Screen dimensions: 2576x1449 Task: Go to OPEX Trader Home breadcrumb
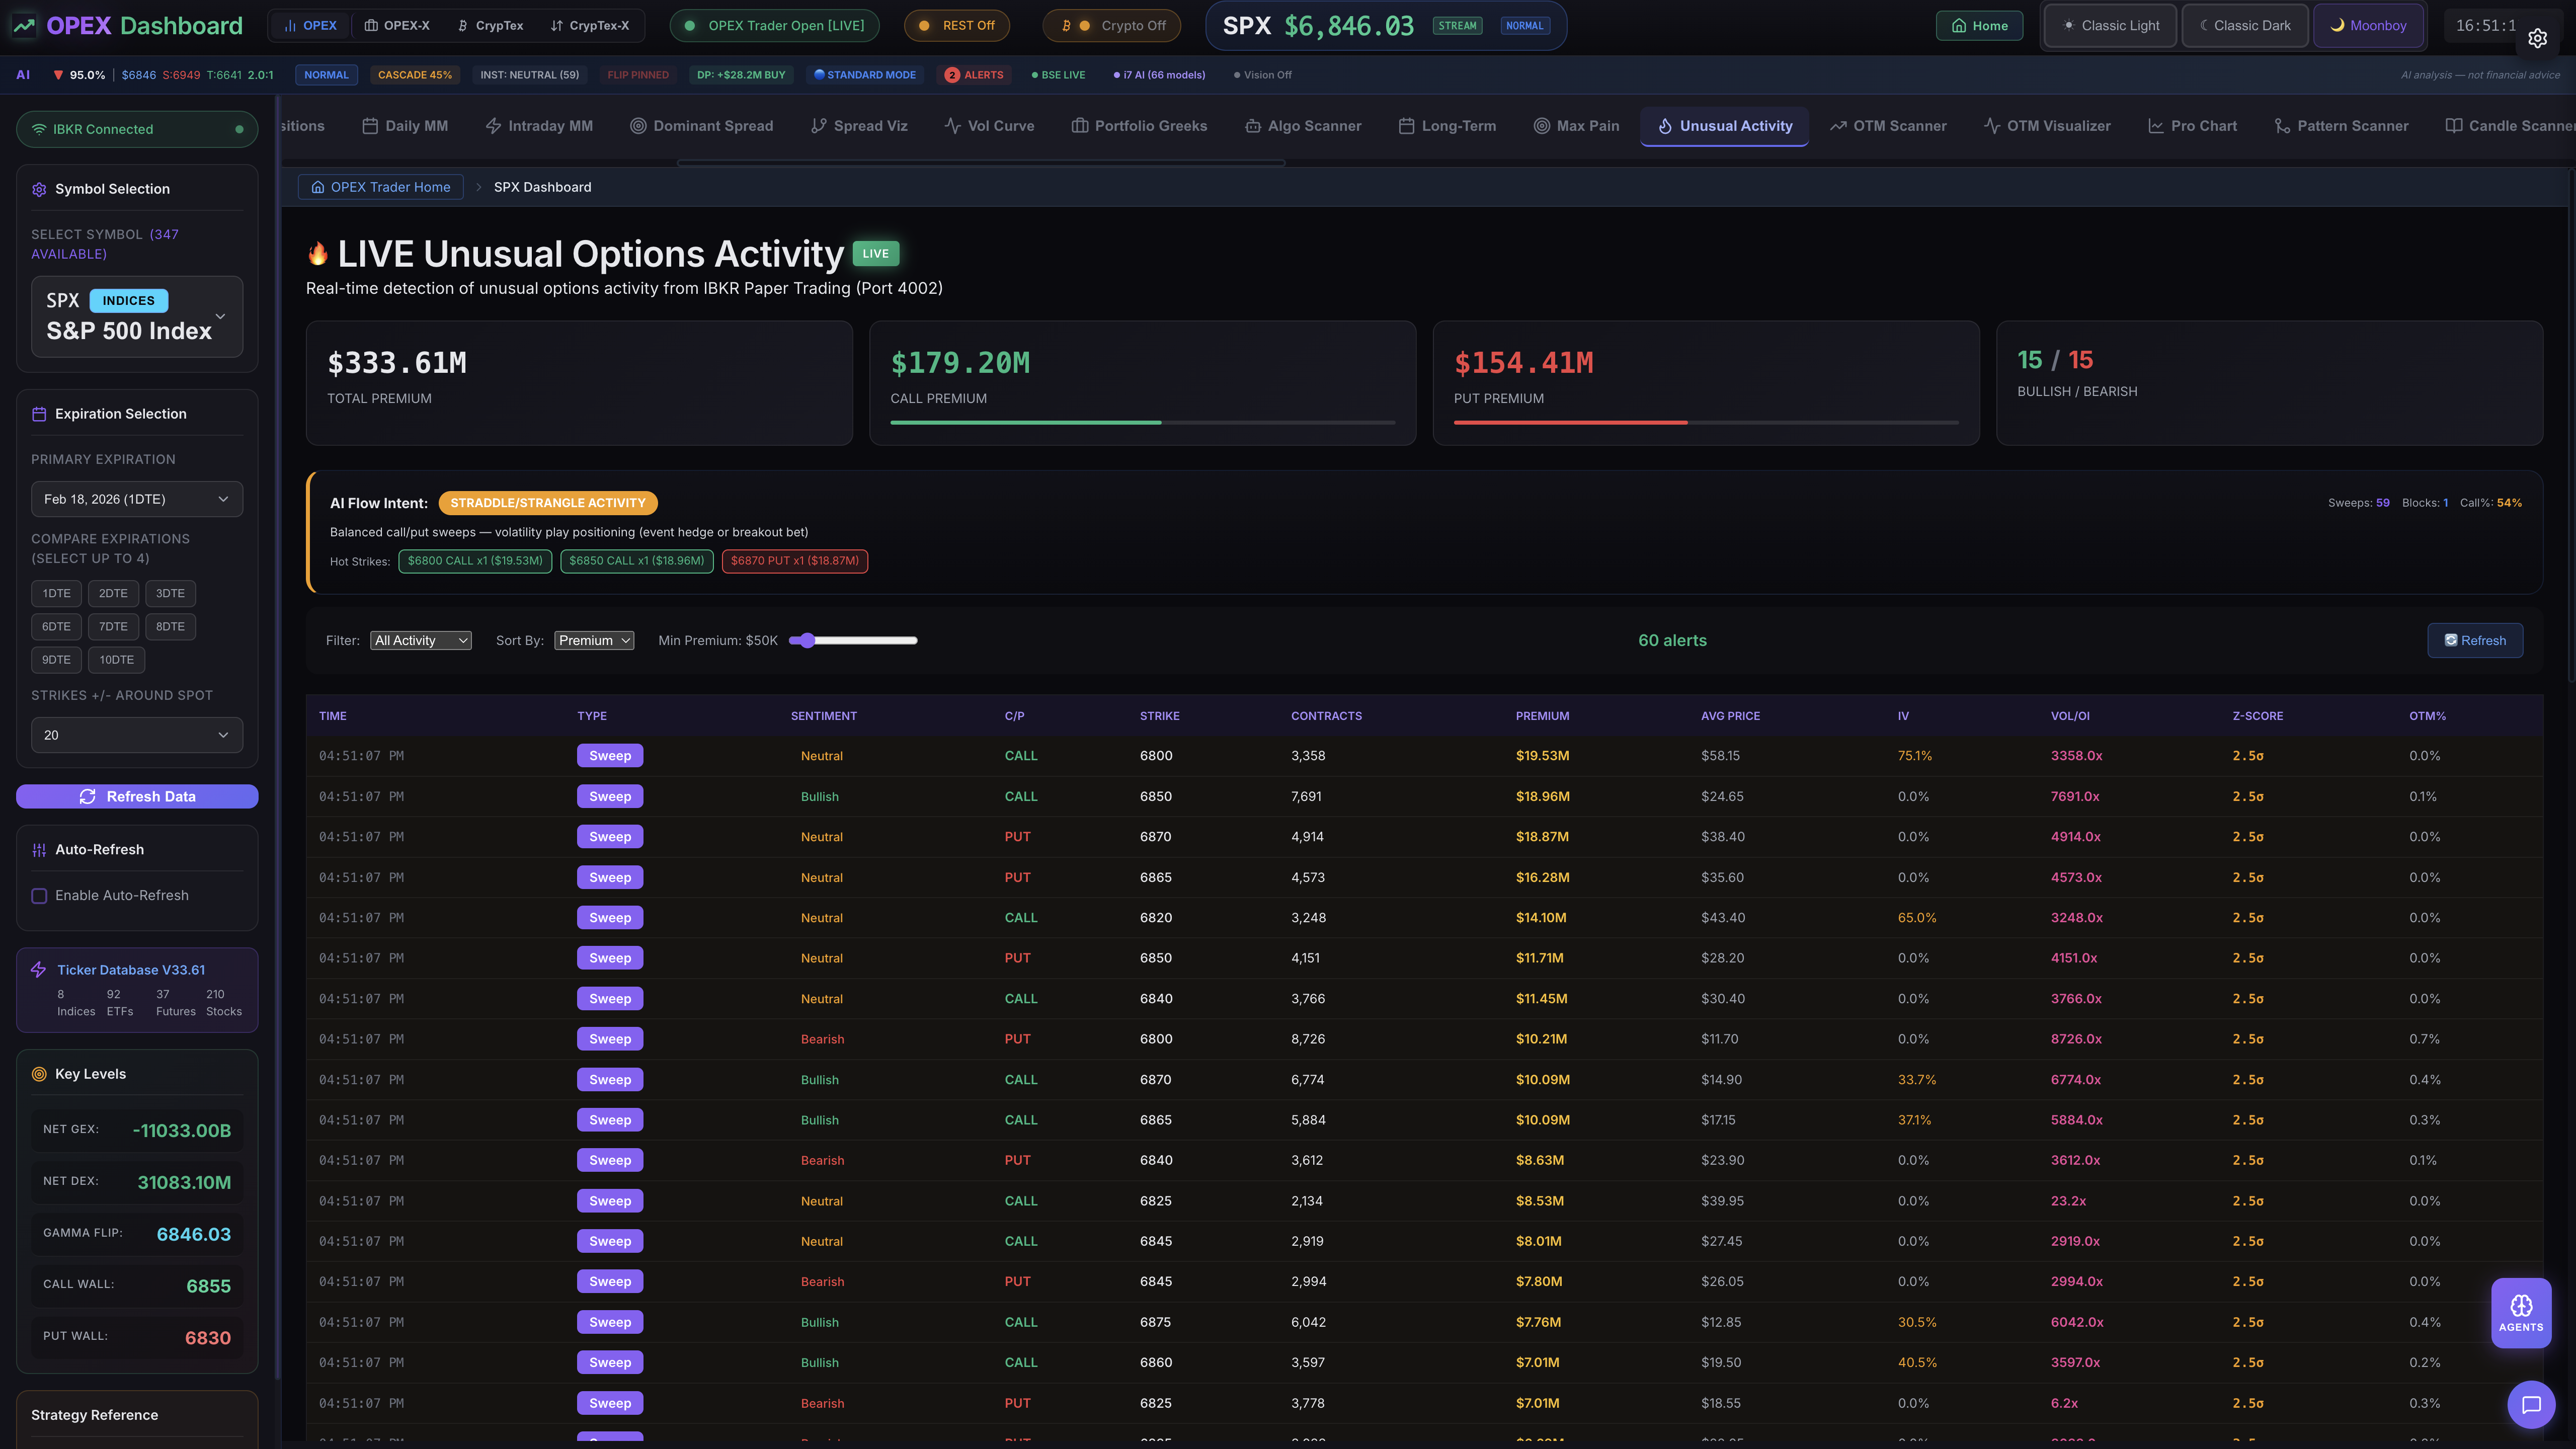(x=380, y=187)
